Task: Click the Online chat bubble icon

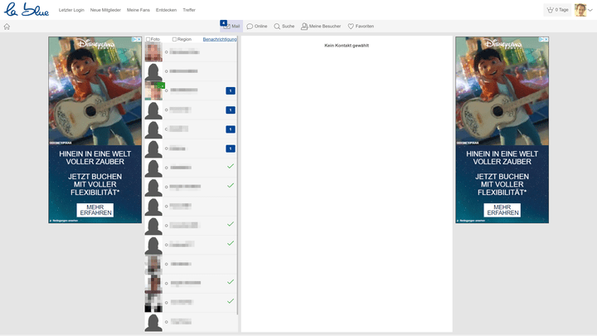Action: (250, 27)
